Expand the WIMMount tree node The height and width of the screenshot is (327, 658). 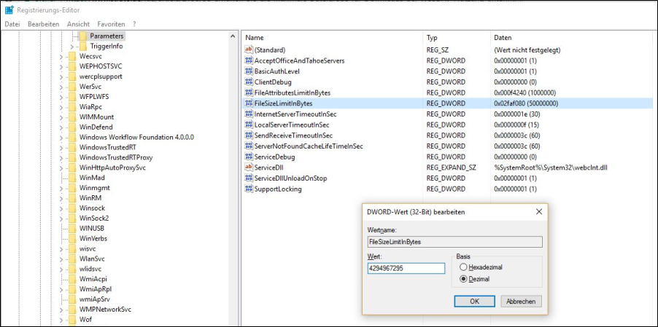pyautogui.click(x=61, y=117)
